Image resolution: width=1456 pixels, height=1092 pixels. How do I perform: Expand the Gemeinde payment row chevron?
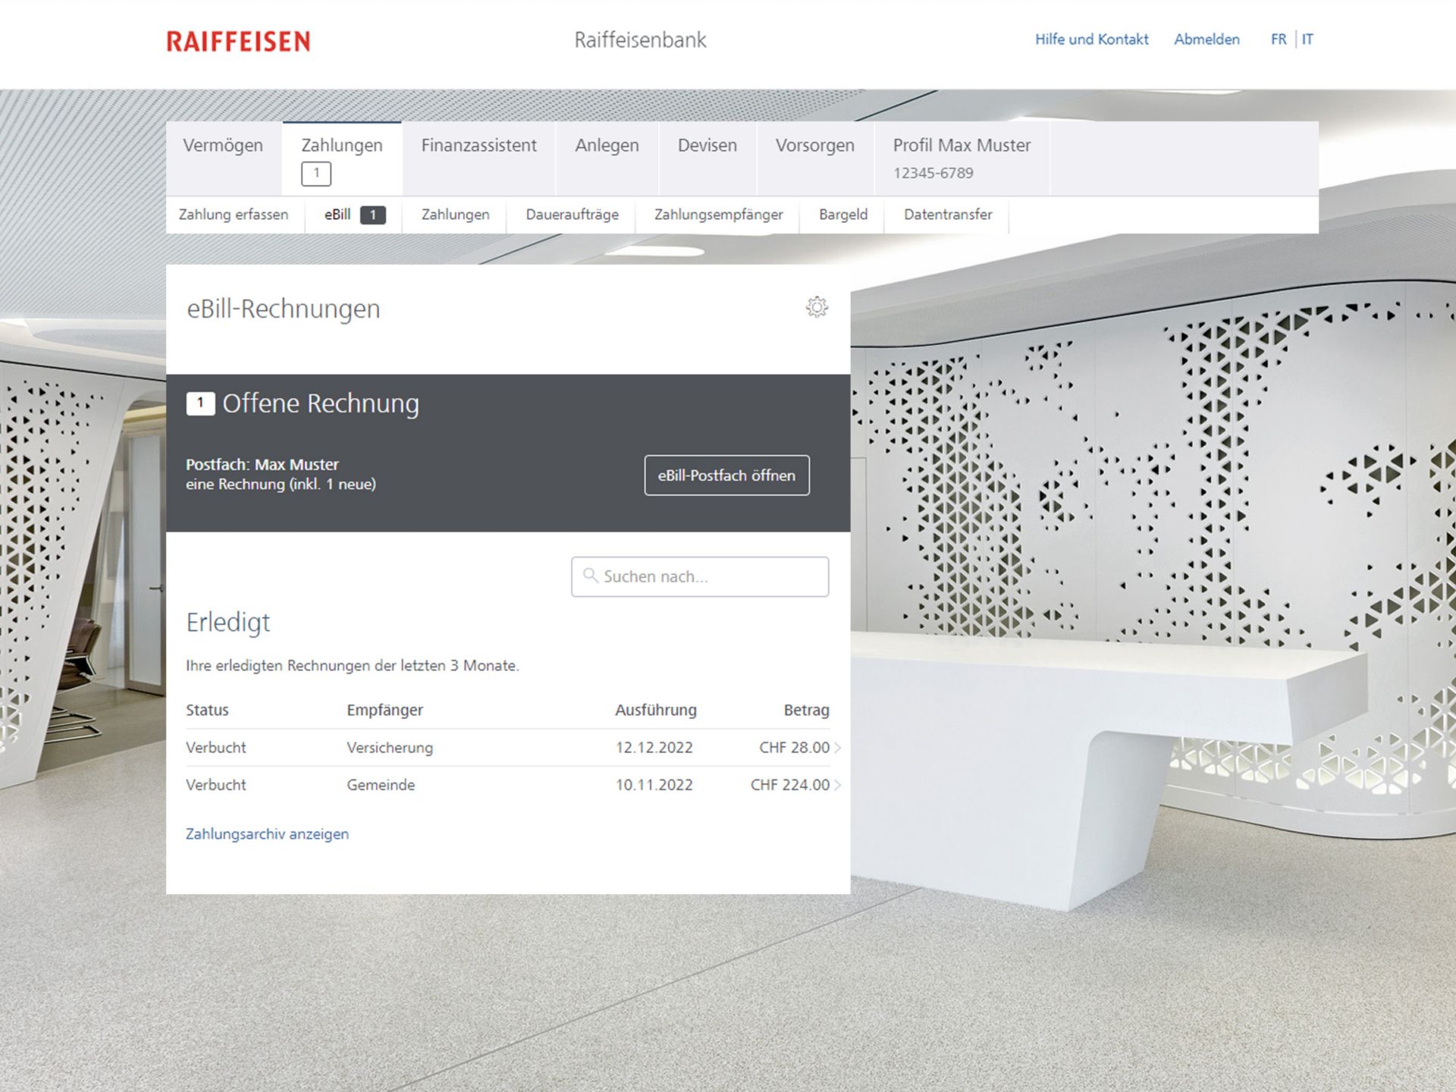(x=837, y=785)
